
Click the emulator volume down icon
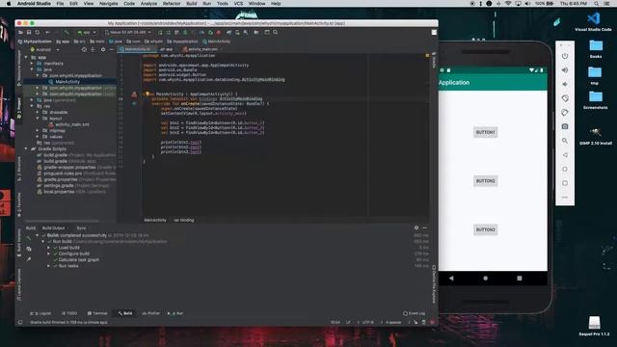tap(565, 84)
